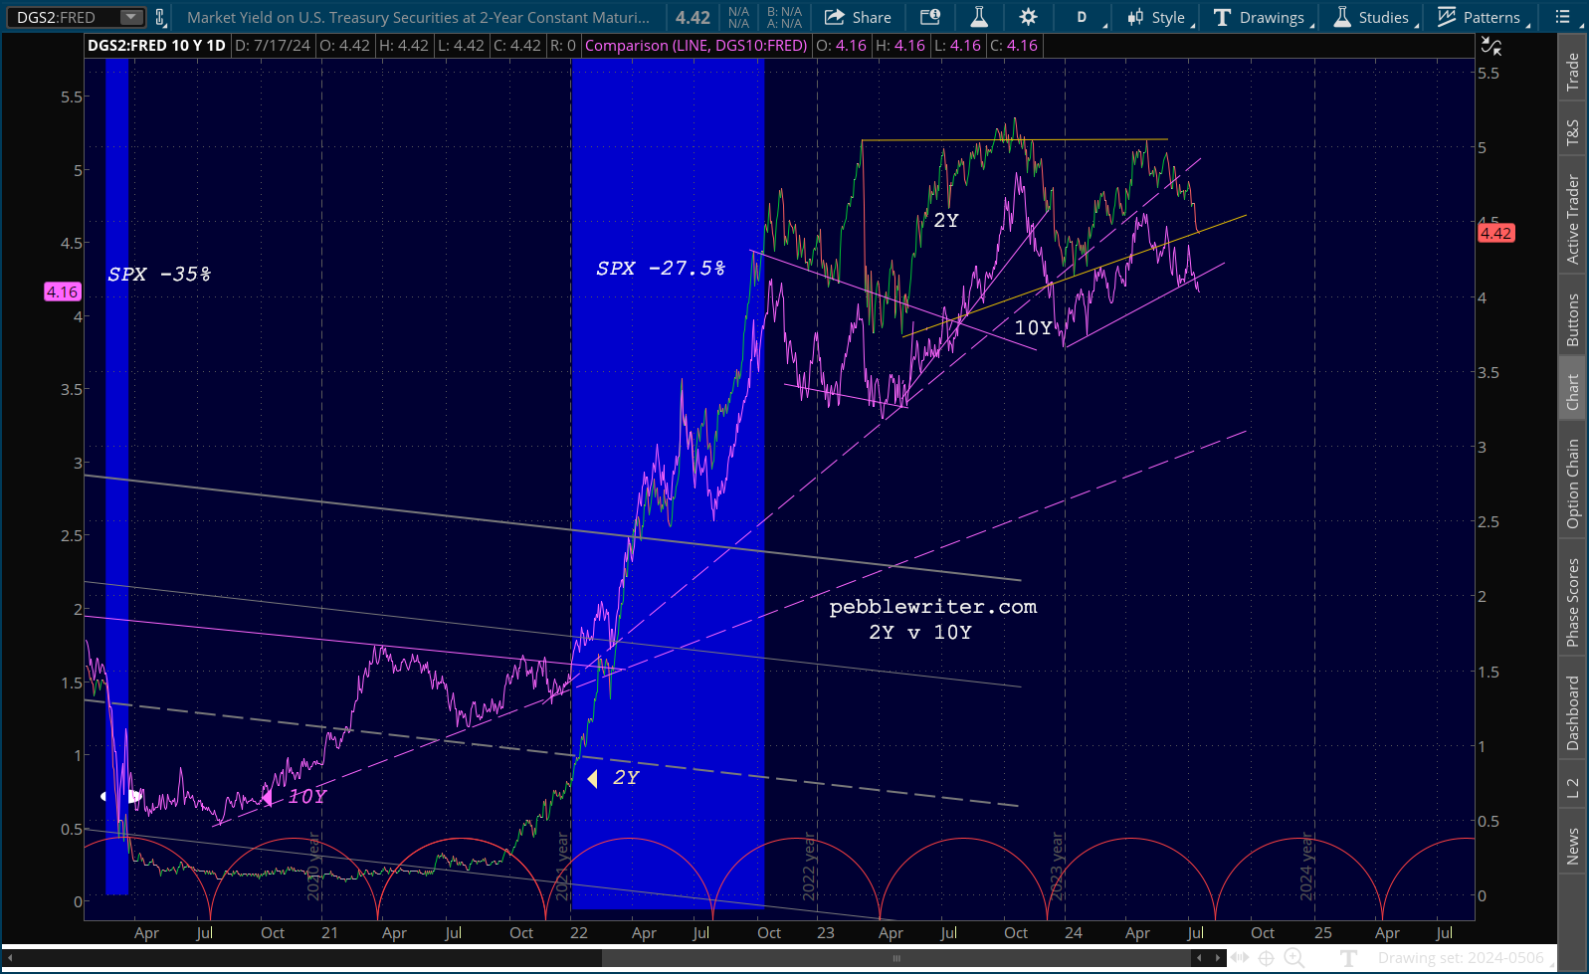The width and height of the screenshot is (1589, 974).
Task: Open the Patterns menu
Action: pyautogui.click(x=1480, y=17)
